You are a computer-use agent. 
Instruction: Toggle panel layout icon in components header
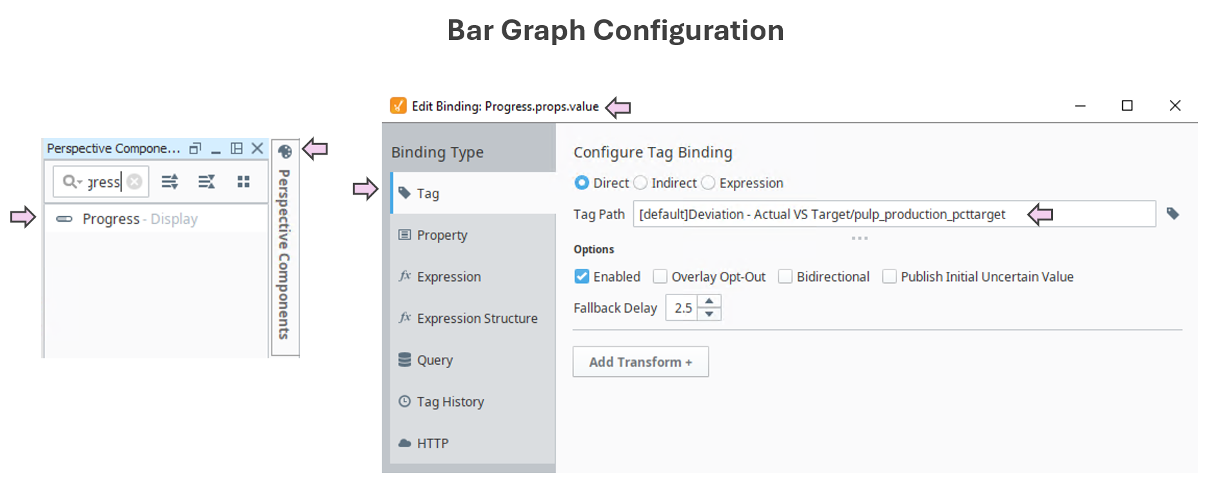coord(237,148)
